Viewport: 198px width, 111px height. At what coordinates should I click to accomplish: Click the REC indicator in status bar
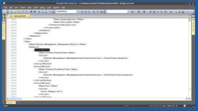(x=127, y=106)
